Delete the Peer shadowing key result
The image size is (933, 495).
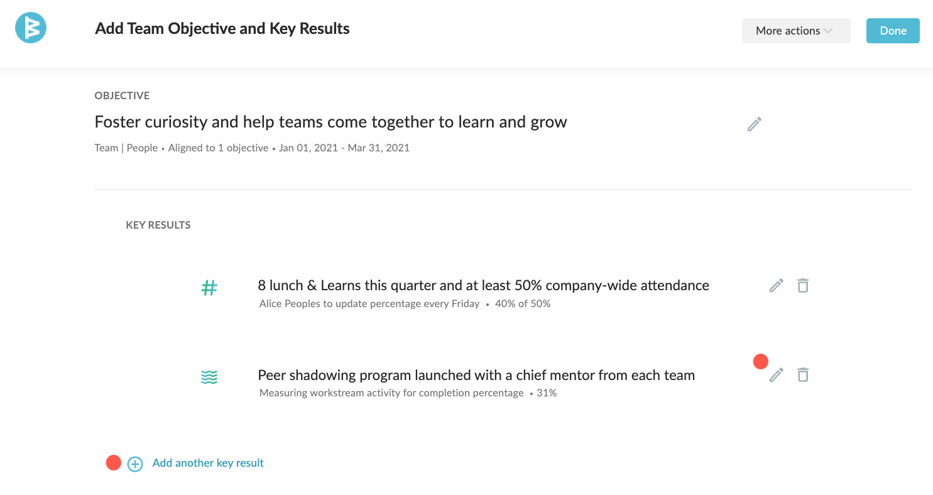click(802, 375)
